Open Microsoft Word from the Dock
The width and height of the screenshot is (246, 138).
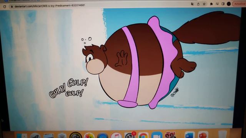(189, 135)
